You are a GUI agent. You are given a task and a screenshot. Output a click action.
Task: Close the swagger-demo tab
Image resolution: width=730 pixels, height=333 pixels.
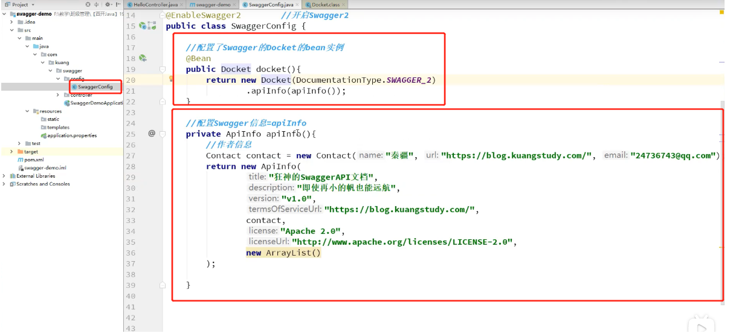[x=235, y=5]
